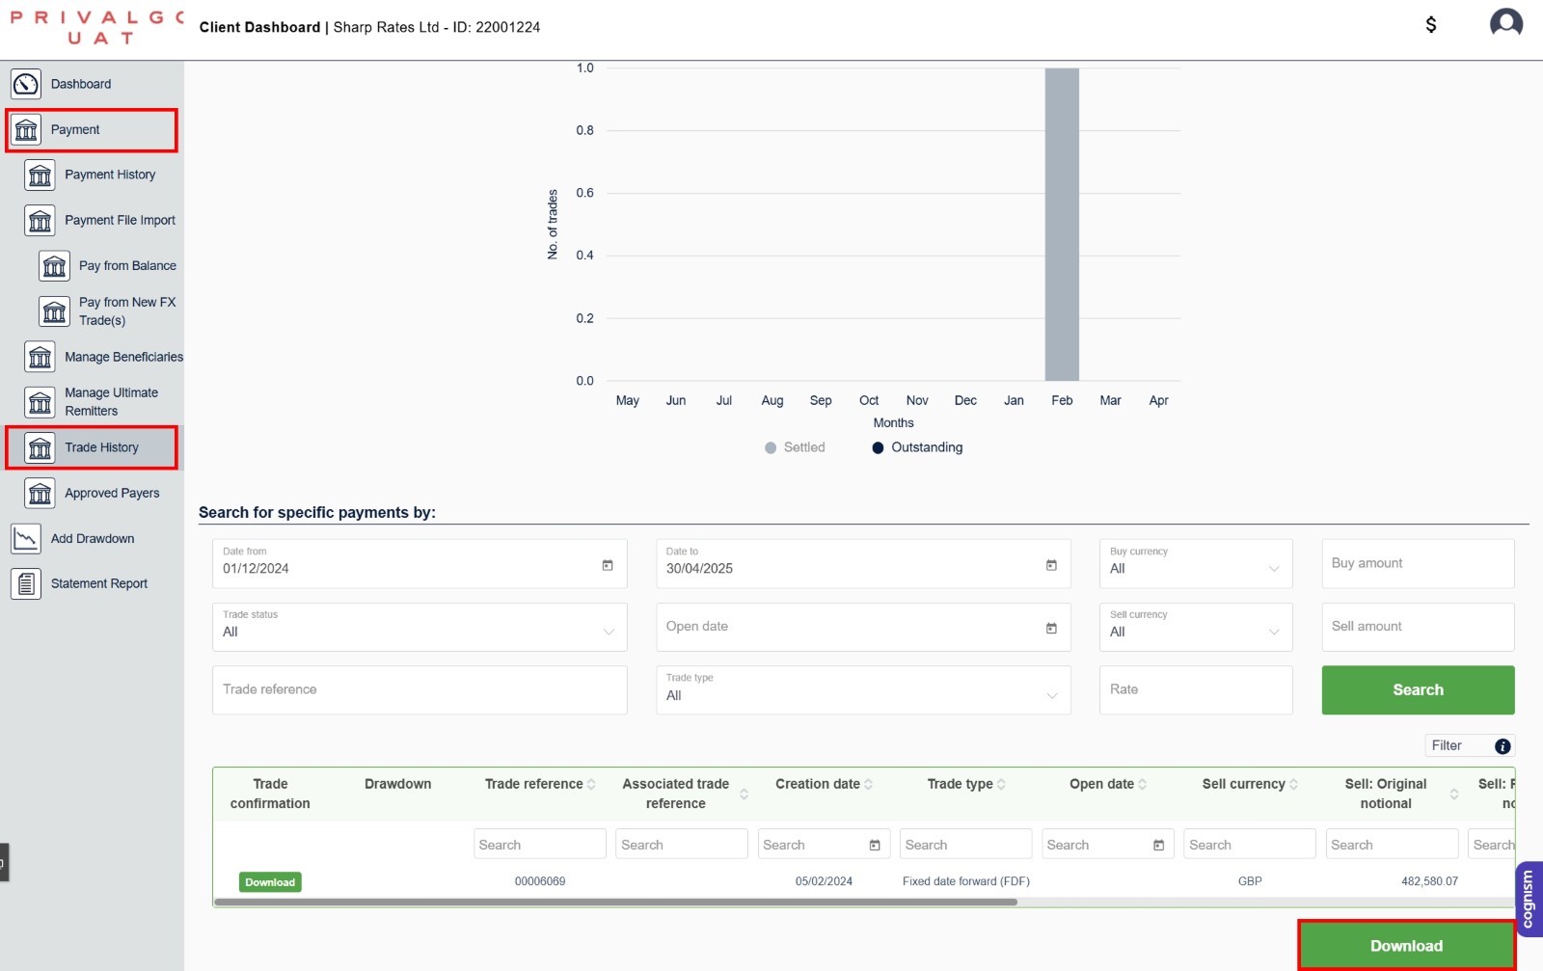Open the Date from calendar picker icon
Viewport: 1543px width, 971px height.
608,565
